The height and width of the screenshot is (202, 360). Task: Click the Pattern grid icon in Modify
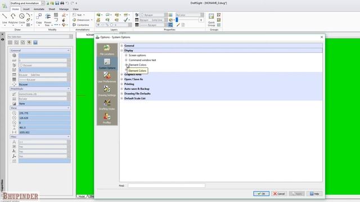(56, 15)
